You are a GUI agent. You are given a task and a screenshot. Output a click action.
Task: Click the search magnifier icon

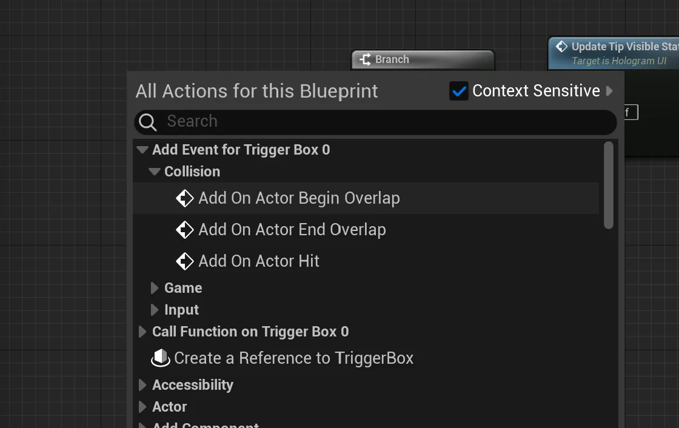tap(147, 122)
